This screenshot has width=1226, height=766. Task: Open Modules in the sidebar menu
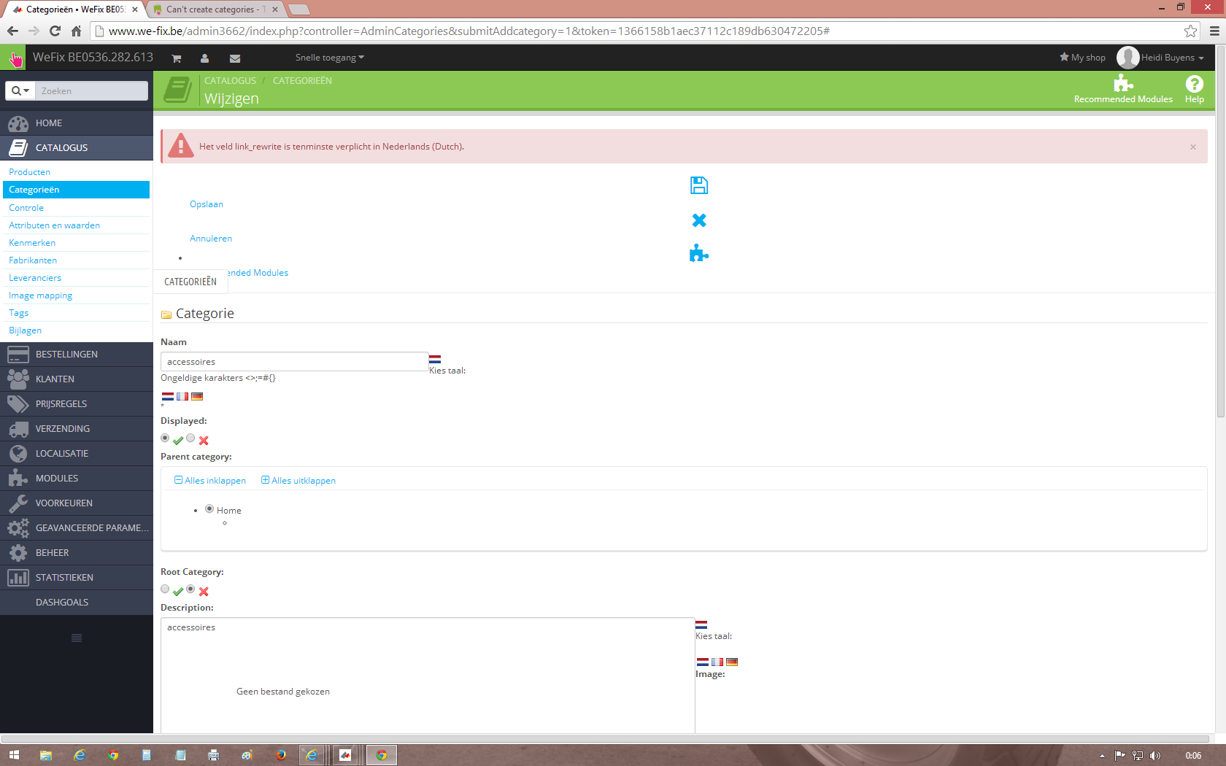[x=77, y=479]
